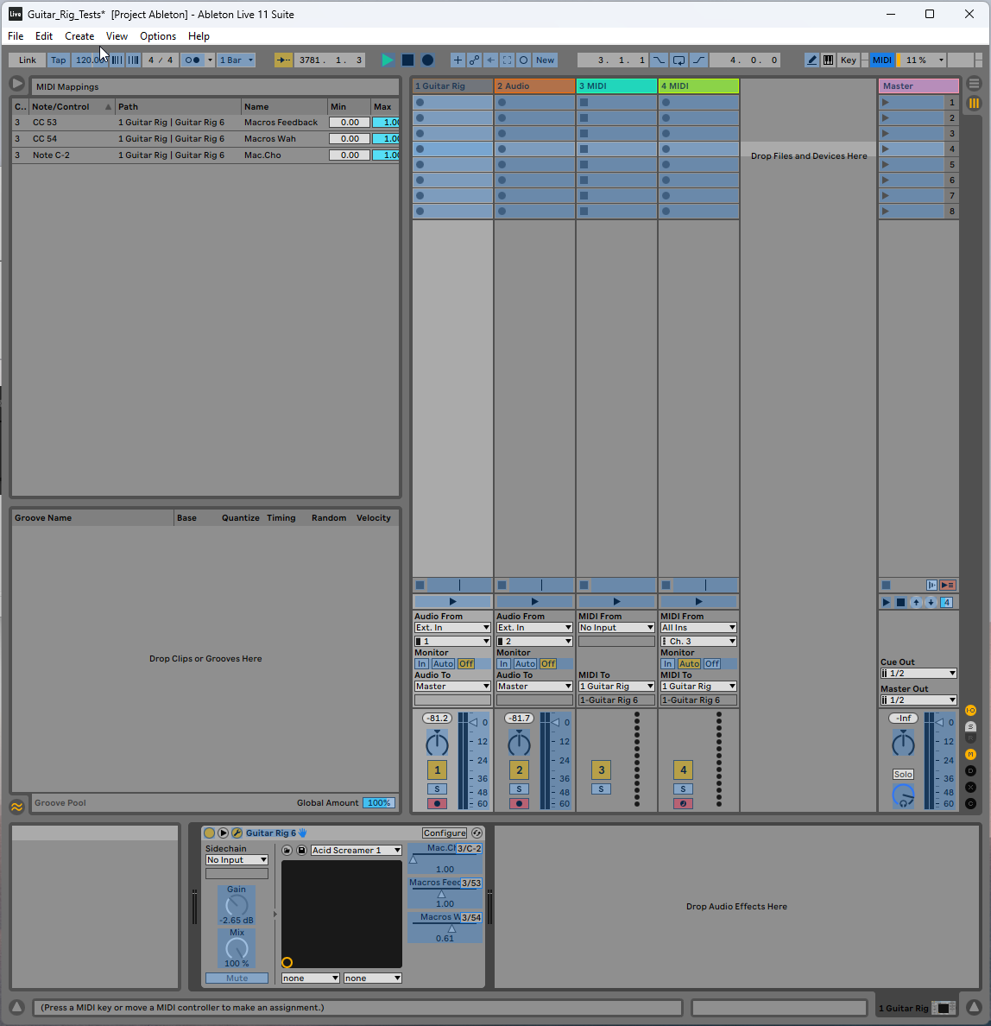This screenshot has height=1026, width=991.
Task: Open track 4 MIDI From All Ins dropdown
Action: (698, 628)
